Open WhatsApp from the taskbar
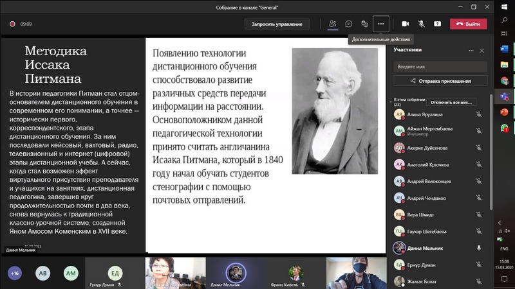This screenshot has width=515, height=289. coord(504,128)
